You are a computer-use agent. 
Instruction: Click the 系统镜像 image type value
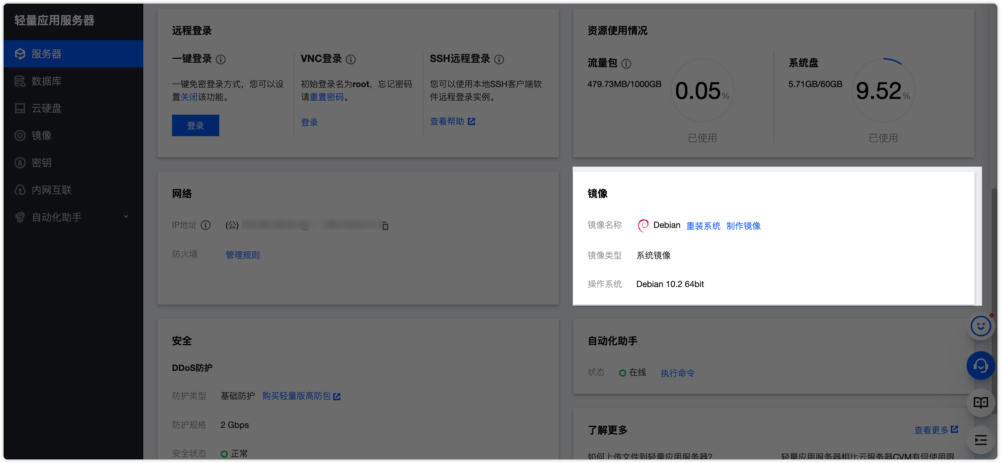(653, 255)
